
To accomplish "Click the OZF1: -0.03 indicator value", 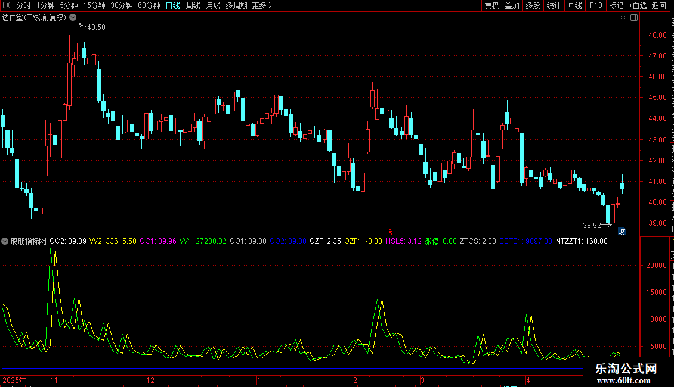I will (x=363, y=241).
